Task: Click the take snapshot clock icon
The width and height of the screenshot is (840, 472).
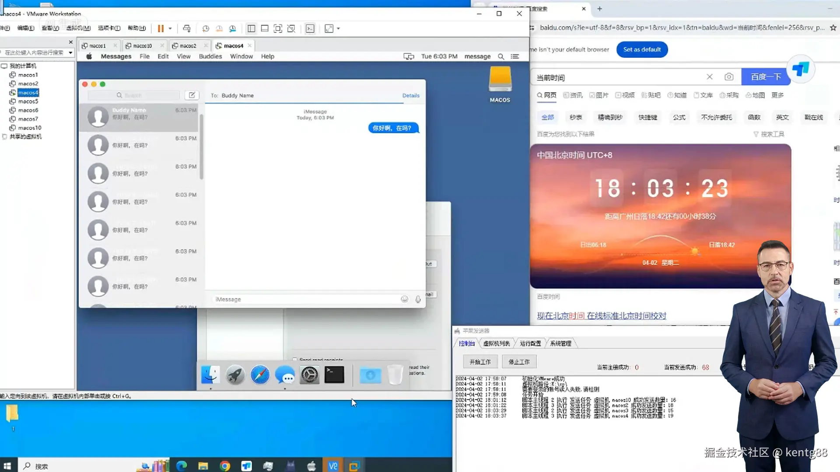Action: tap(206, 28)
